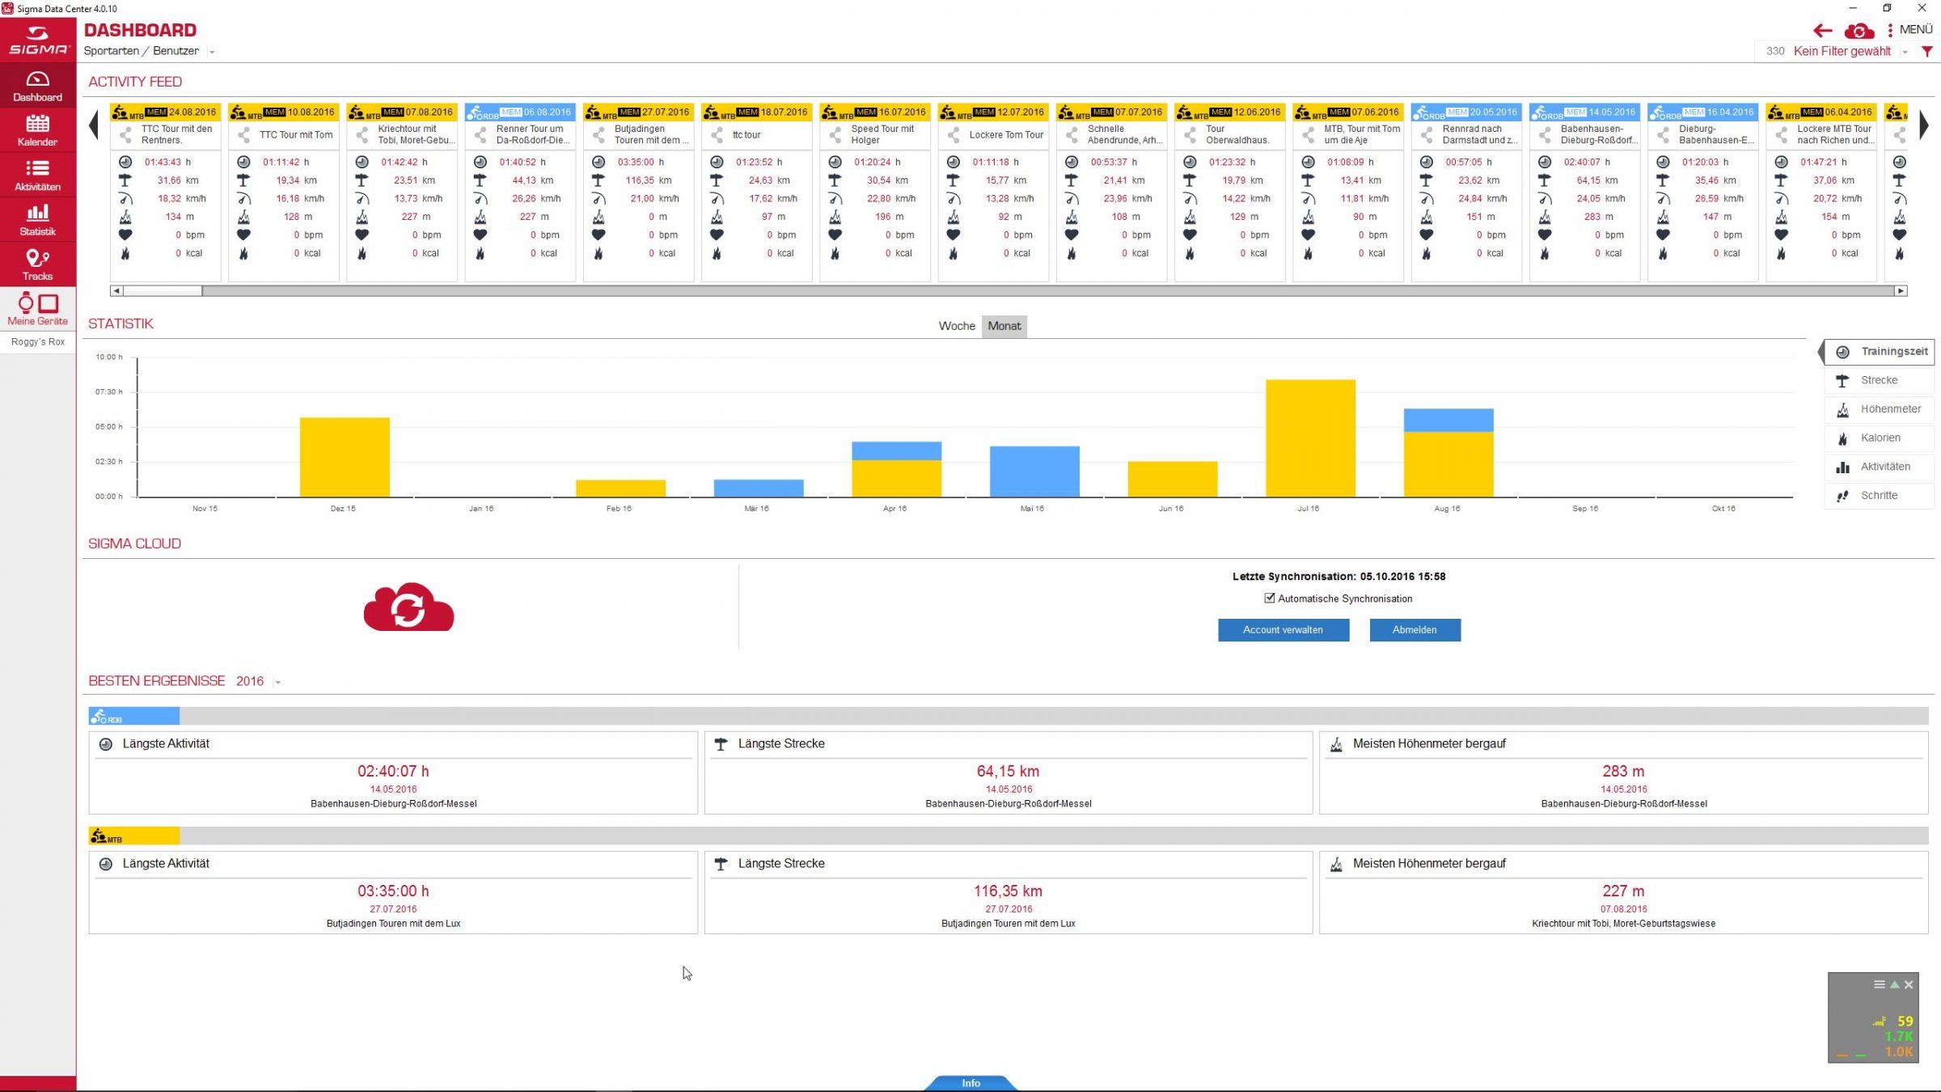The width and height of the screenshot is (1941, 1092).
Task: Click the cloud sync icon in header
Action: tap(1859, 31)
